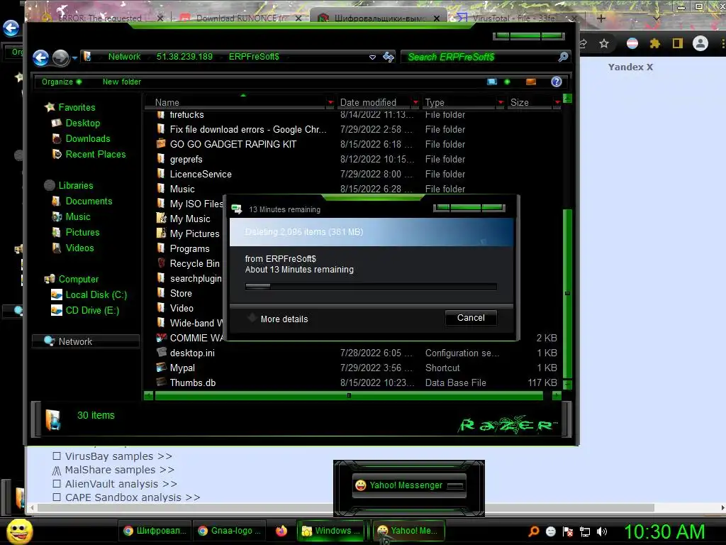Refresh the ERPFreSoft$ folder view
Screen dimensions: 726x545
point(389,57)
